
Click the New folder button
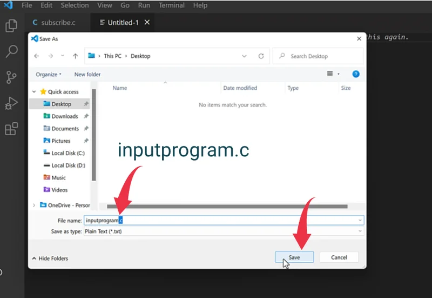tap(87, 74)
